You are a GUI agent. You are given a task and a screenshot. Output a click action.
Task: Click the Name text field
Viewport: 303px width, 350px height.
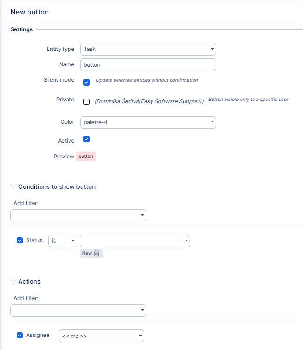point(148,64)
